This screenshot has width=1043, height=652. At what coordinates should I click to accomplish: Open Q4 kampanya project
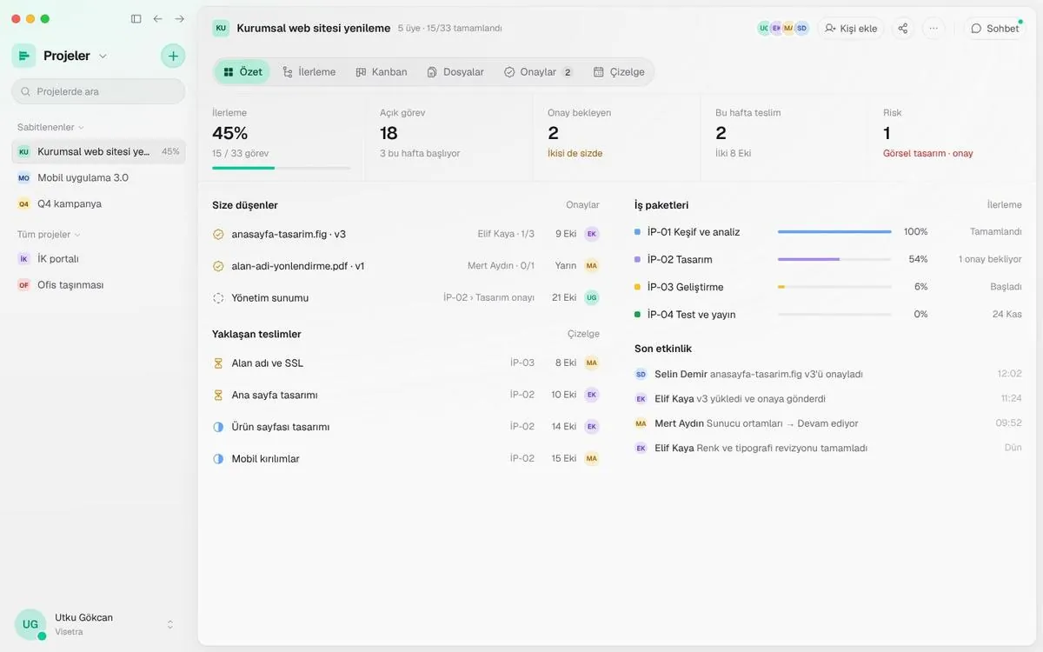point(98,203)
